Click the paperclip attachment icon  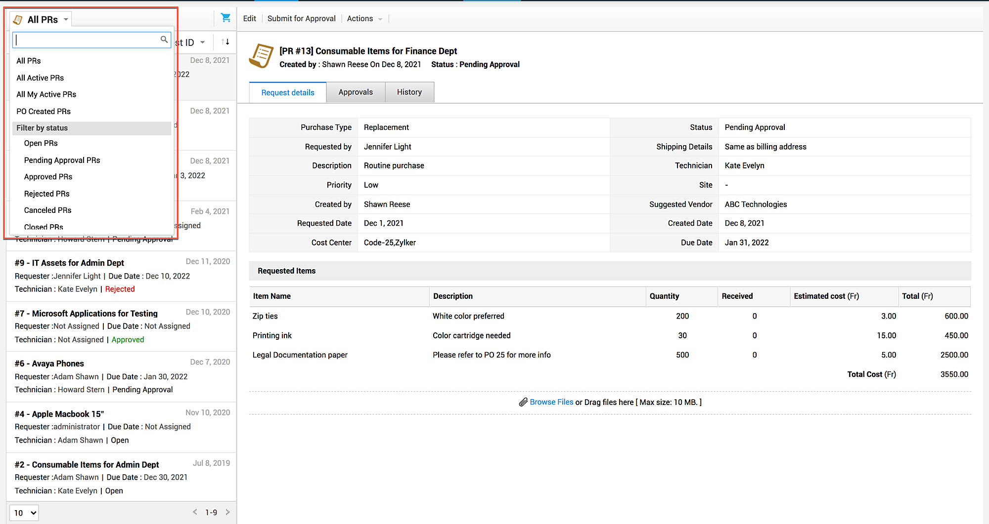pyautogui.click(x=523, y=402)
